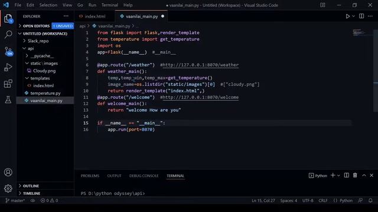The width and height of the screenshot is (378, 212).
Task: Customize layout icon in title bar
Action: [x=322, y=5]
